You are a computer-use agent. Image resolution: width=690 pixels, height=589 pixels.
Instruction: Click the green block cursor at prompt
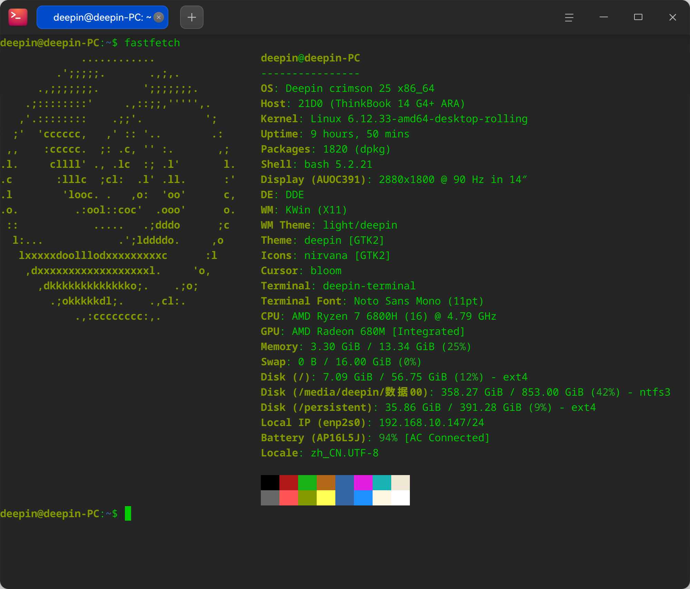coord(128,513)
